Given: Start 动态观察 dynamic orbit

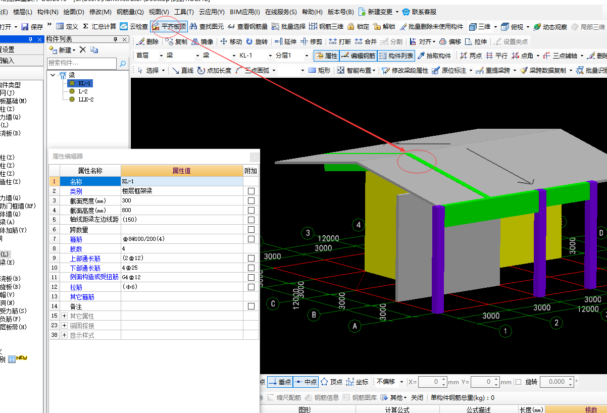Looking at the screenshot, I should click(x=550, y=27).
